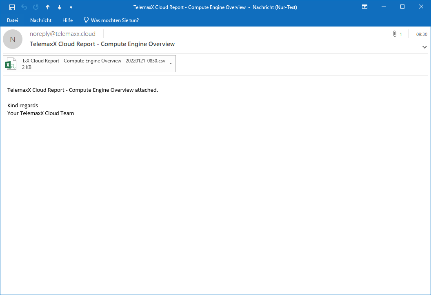Click sender address noreply@telemaxx.cloud
431x295 pixels.
click(62, 34)
